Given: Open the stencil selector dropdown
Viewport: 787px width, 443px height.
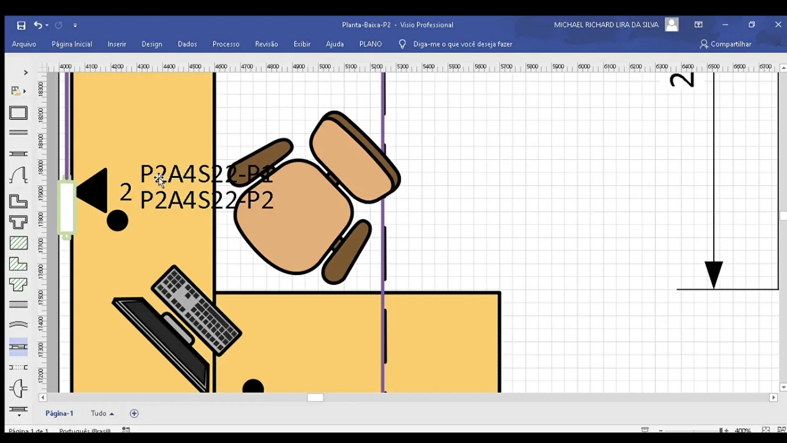Looking at the screenshot, I should coord(18,91).
